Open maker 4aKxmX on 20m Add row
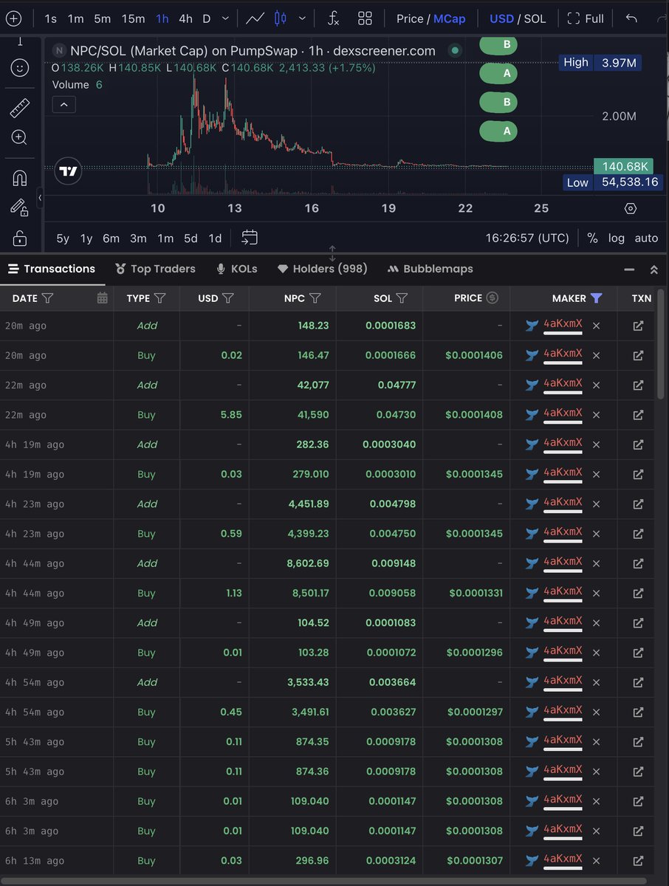 (x=563, y=324)
